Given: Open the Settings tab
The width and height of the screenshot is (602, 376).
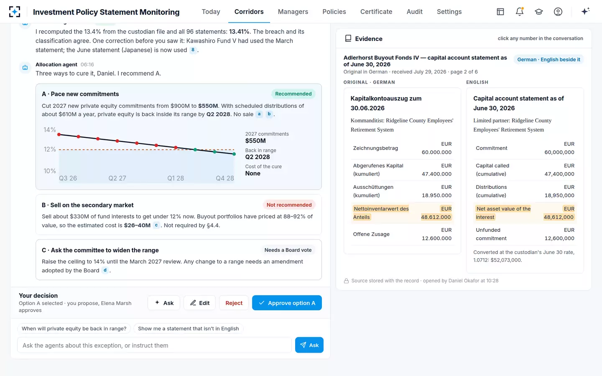Looking at the screenshot, I should [x=449, y=12].
